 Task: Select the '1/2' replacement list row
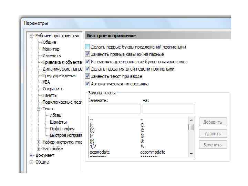coord(139,146)
